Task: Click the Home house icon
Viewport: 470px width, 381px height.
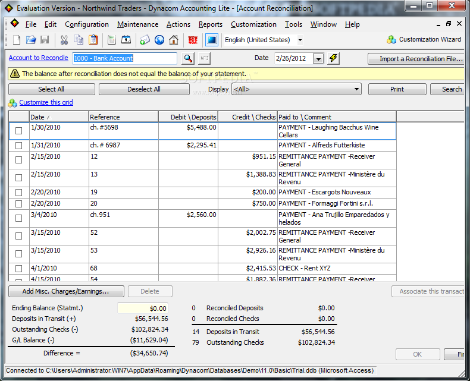Action: point(174,40)
